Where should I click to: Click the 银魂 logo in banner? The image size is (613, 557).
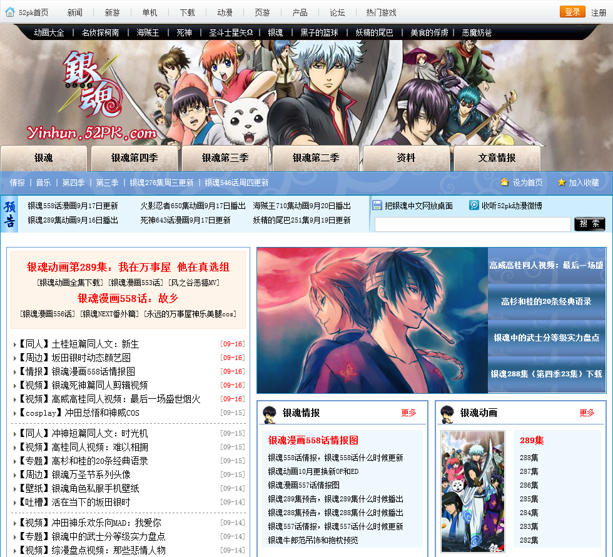point(94,84)
